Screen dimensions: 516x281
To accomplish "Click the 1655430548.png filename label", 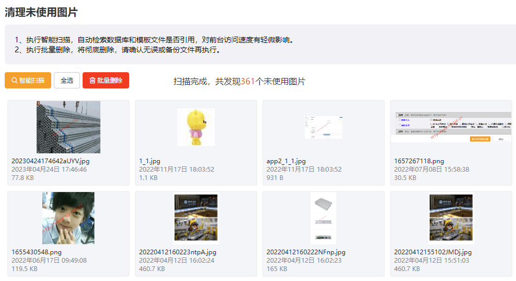I will click(37, 252).
